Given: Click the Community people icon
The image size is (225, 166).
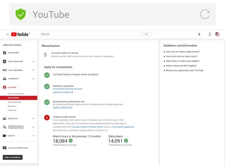Looking at the screenshot, I should (4, 79).
